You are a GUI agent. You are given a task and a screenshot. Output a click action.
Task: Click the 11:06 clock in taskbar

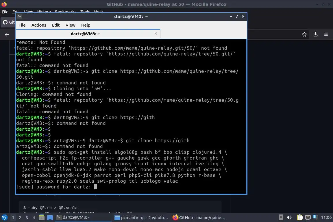326,217
